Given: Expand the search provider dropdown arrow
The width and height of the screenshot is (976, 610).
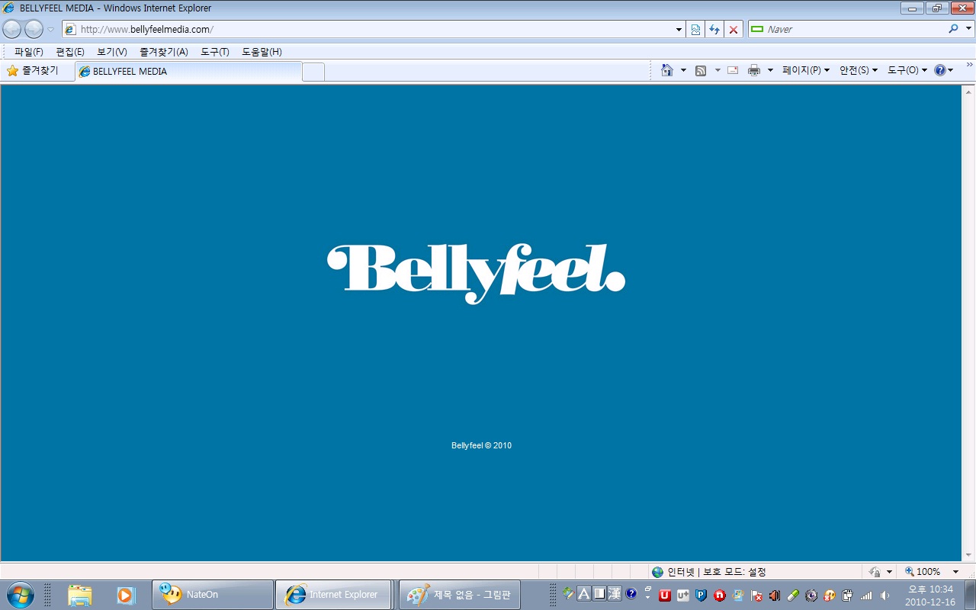Looking at the screenshot, I should [969, 29].
